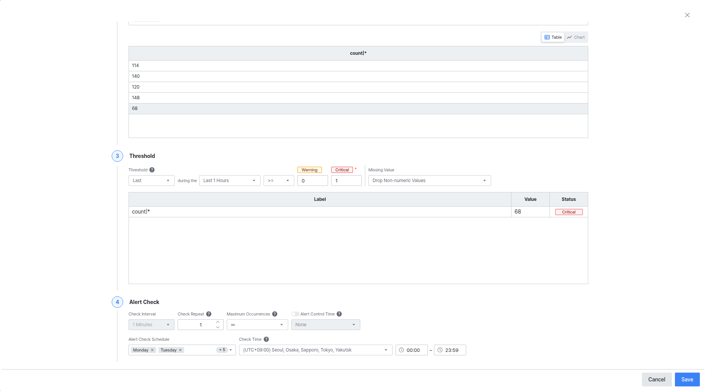Viewport: 706px width, 391px height.
Task: Click the Warning label tag
Action: coord(310,170)
